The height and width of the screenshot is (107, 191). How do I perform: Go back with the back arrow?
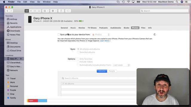7,11
